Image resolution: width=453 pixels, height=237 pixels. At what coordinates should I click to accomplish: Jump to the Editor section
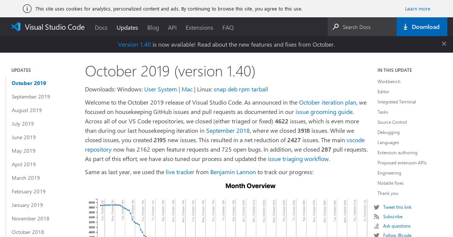point(383,92)
